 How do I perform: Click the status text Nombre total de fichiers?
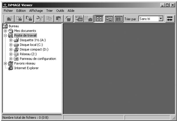click(26, 118)
